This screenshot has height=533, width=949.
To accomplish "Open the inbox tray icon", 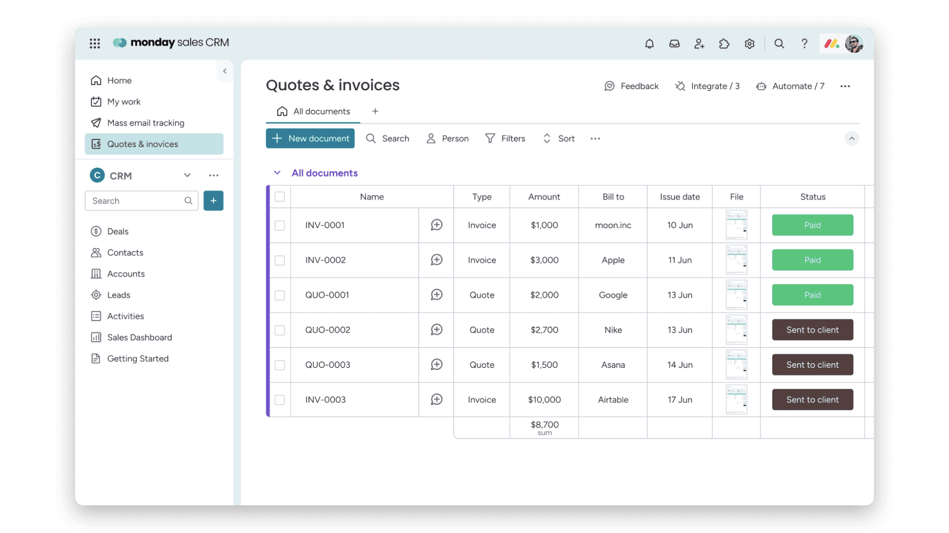I will [x=674, y=43].
